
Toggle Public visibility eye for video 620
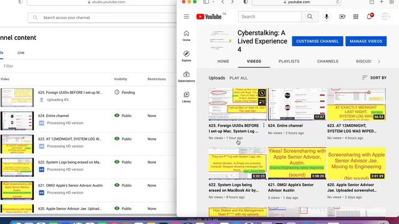(117, 208)
